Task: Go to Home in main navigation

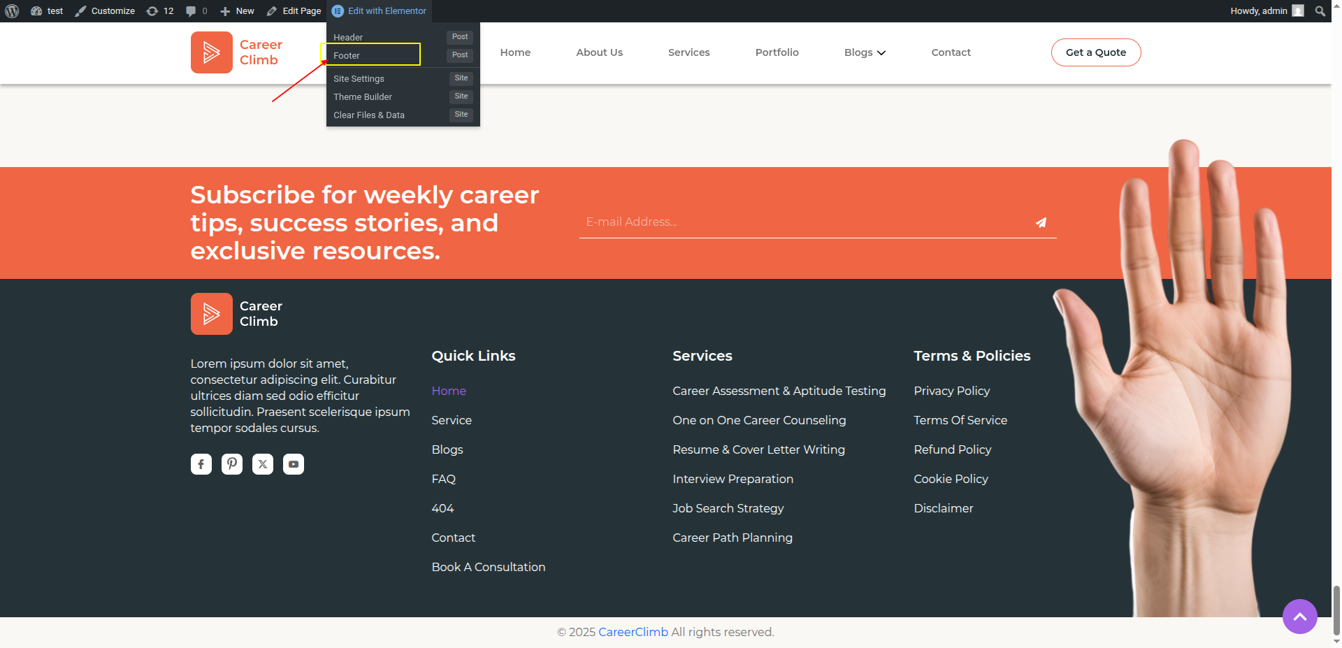Action: pos(515,52)
